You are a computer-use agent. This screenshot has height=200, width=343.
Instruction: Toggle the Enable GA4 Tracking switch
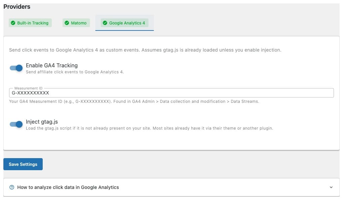coord(16,68)
